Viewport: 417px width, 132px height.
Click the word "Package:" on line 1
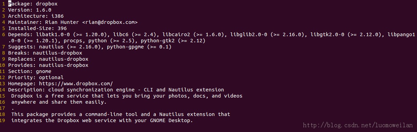coord(21,4)
